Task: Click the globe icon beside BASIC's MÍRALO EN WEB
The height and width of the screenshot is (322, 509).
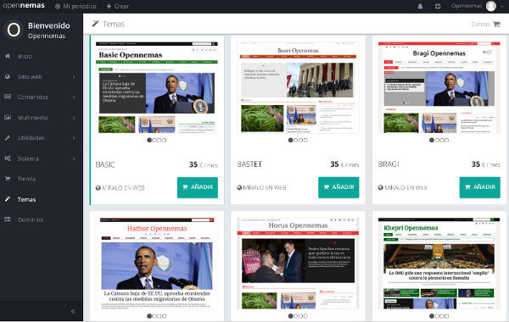Action: click(x=98, y=188)
